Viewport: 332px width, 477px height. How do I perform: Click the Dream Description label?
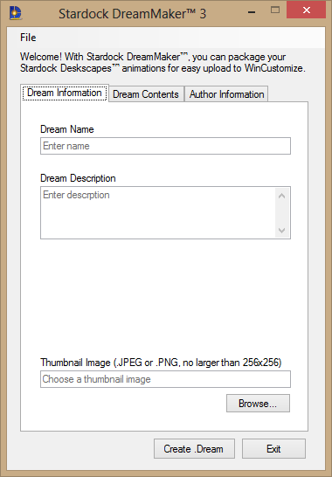78,178
